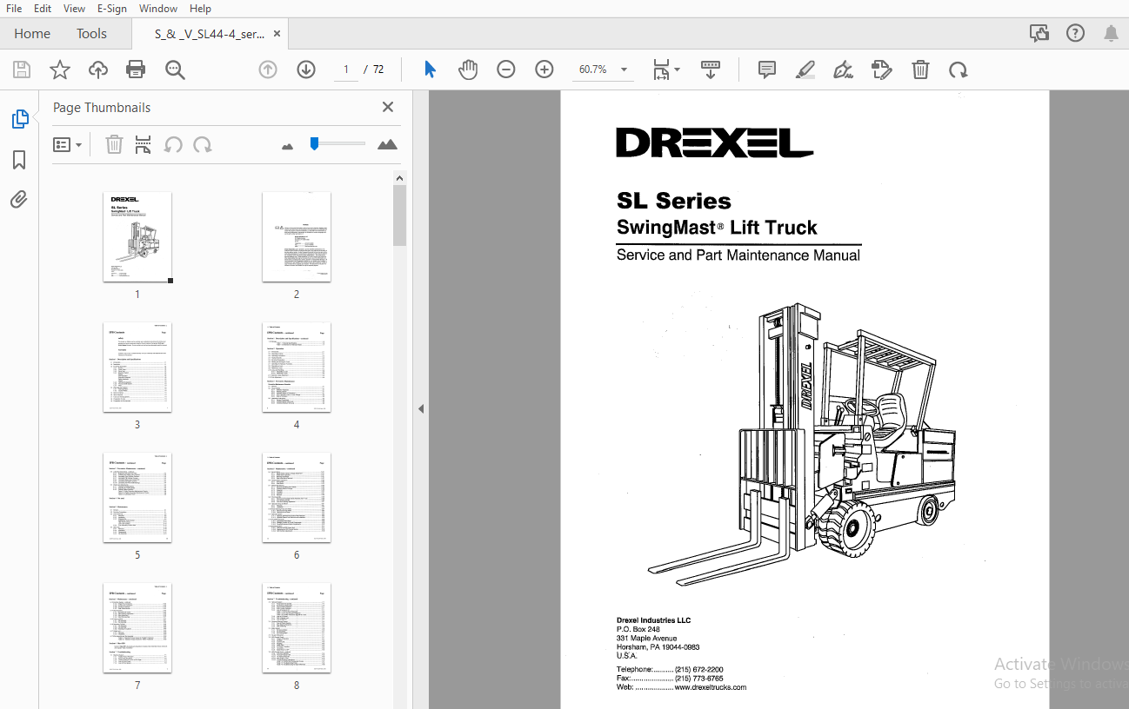This screenshot has height=709, width=1129.
Task: Click the thumbnail size slider
Action: [337, 143]
